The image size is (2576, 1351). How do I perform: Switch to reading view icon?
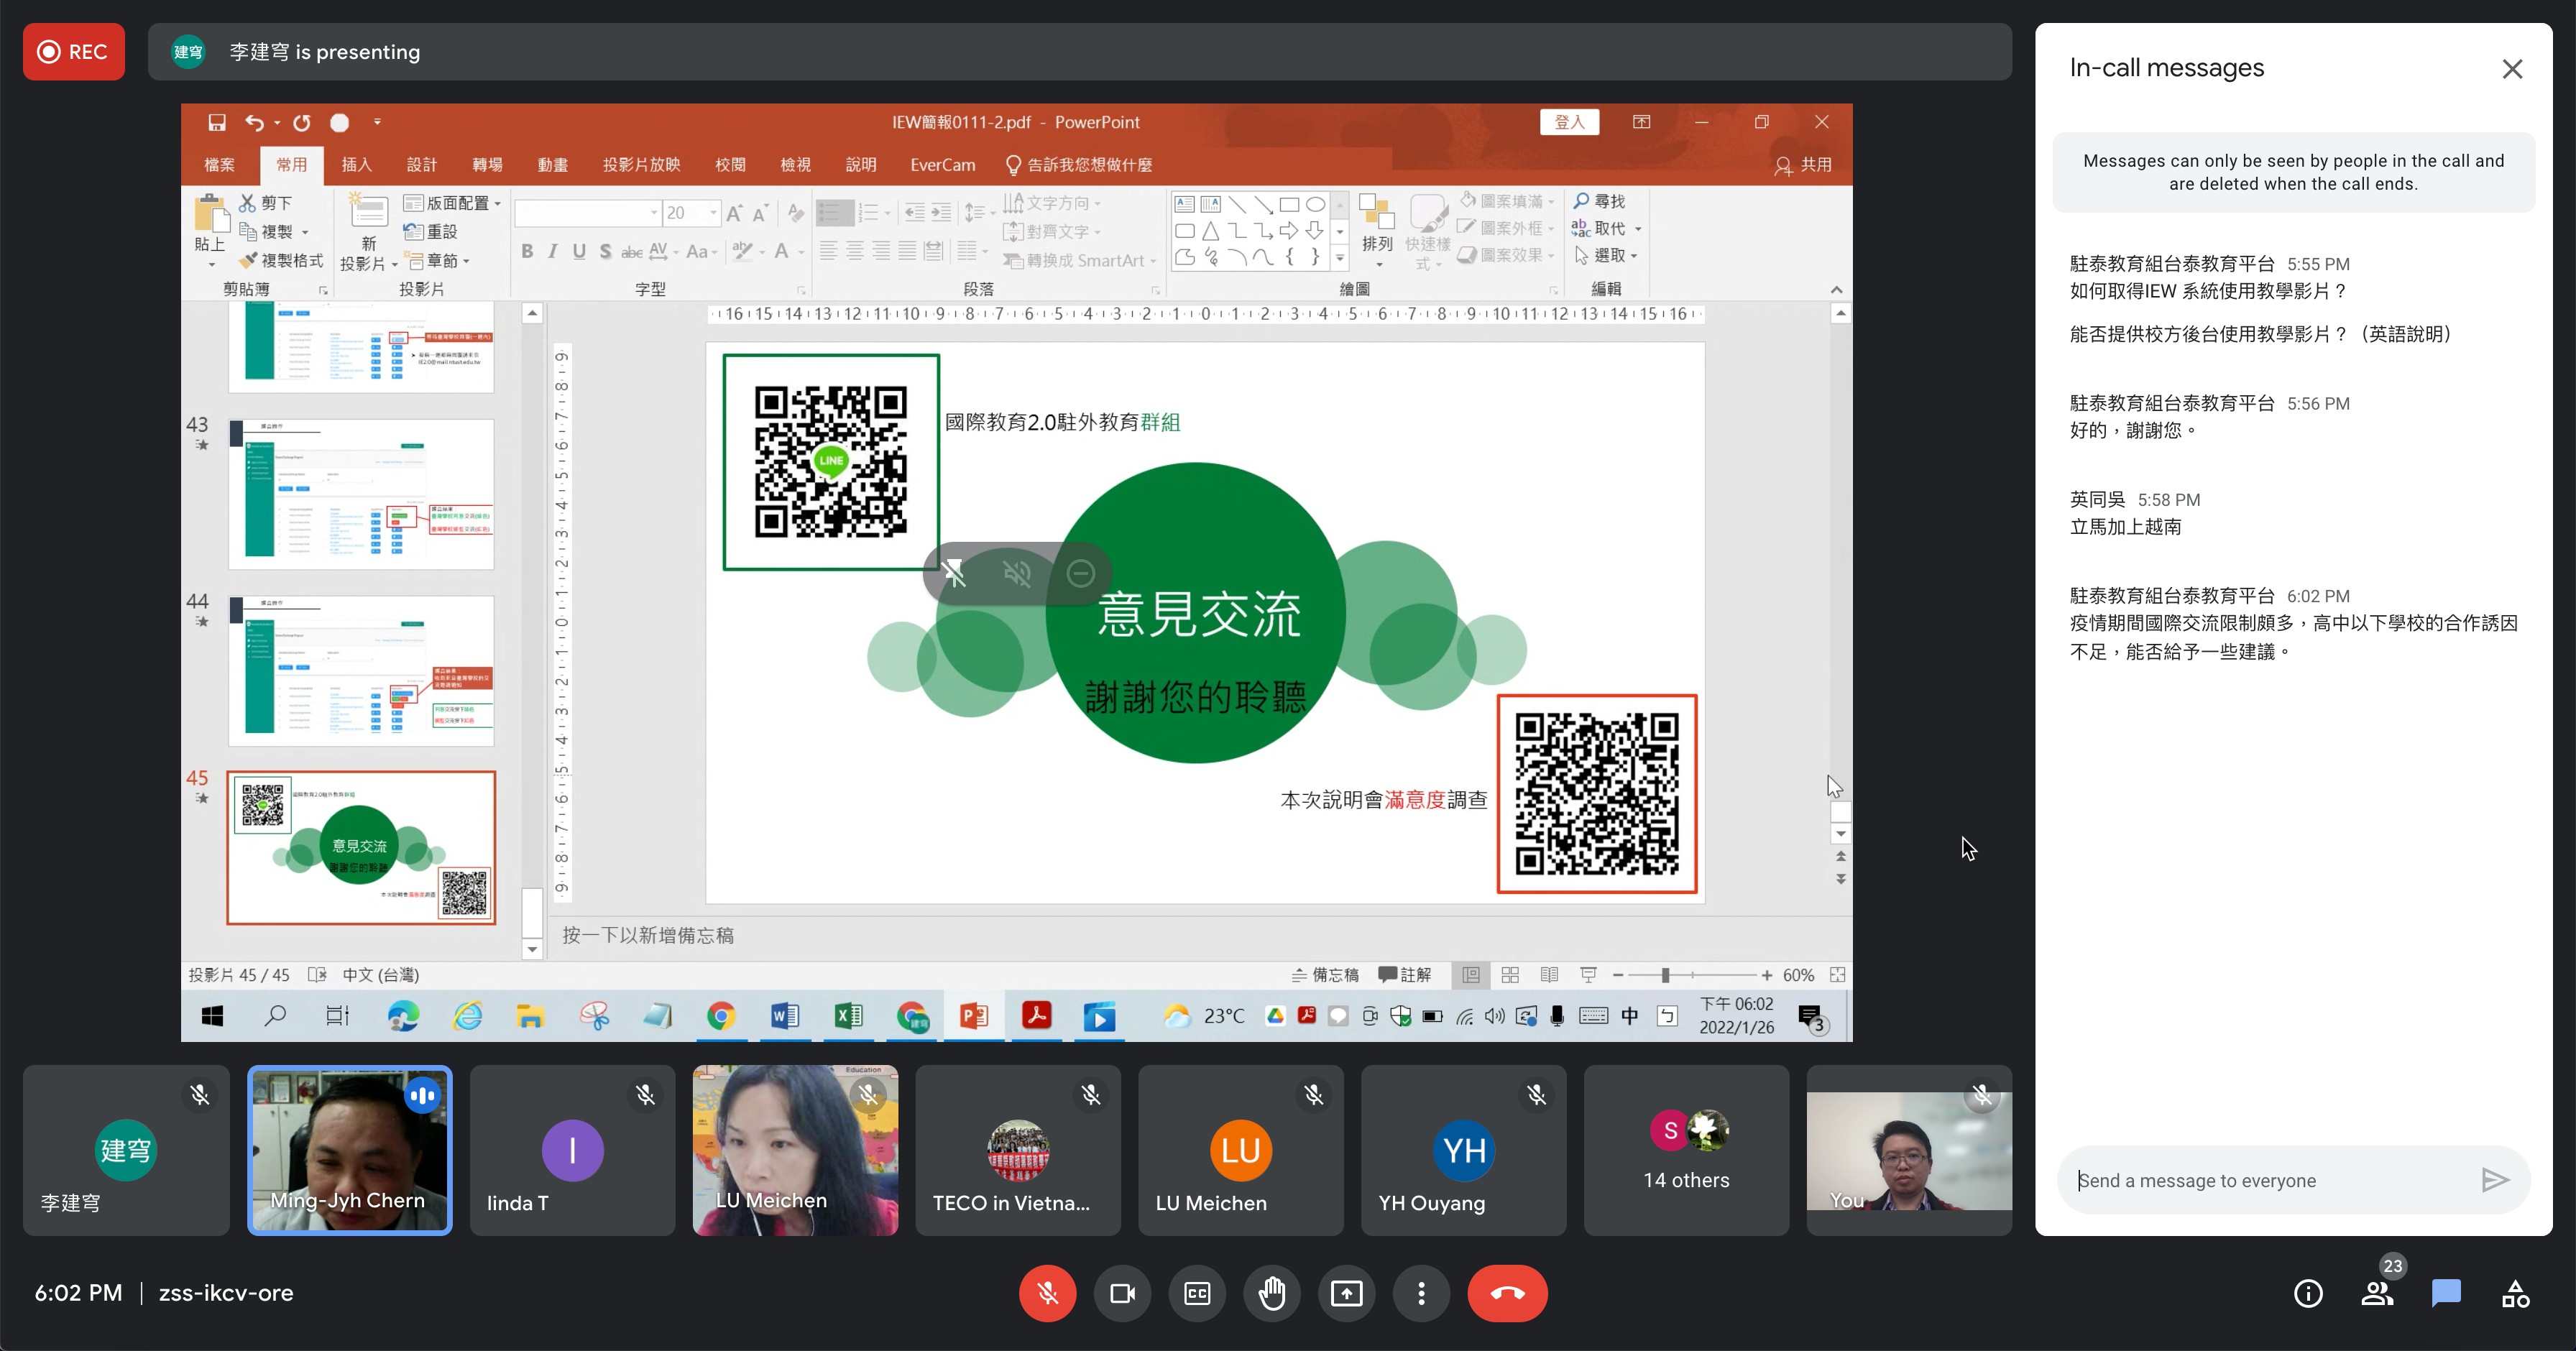click(1549, 975)
